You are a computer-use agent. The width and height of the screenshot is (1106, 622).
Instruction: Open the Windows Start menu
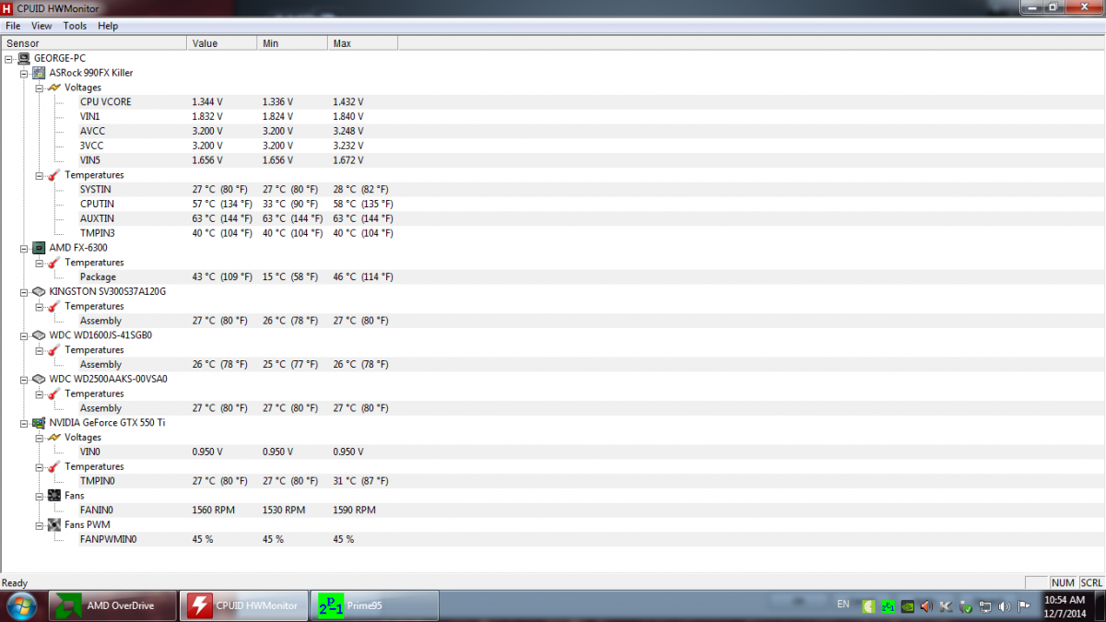coord(21,605)
